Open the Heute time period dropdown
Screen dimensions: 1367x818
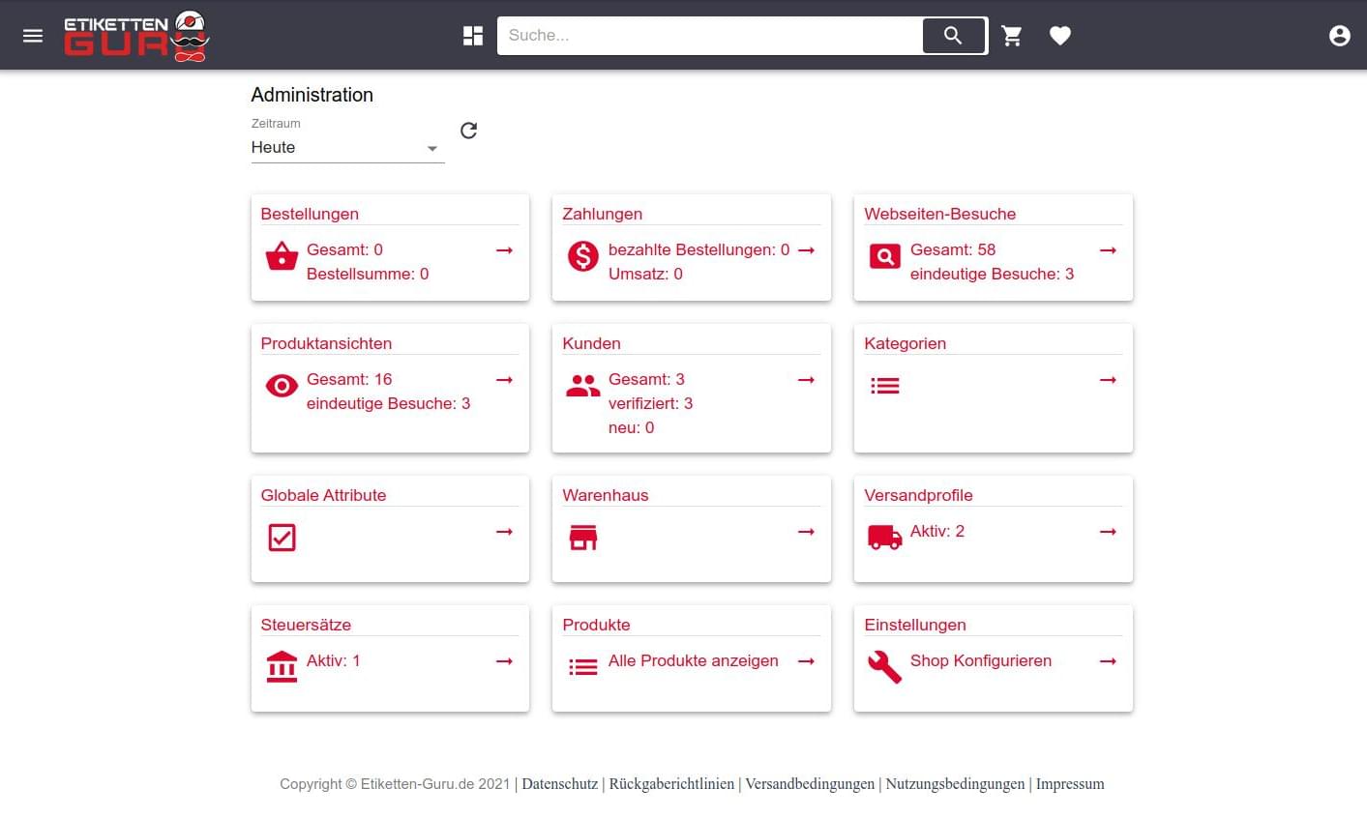[x=347, y=147]
